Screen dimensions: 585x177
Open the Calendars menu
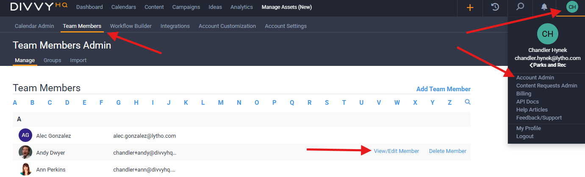click(124, 7)
